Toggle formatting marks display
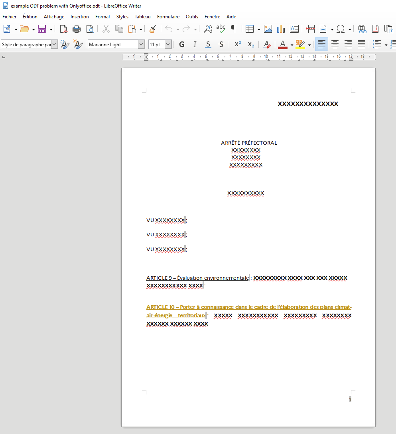The width and height of the screenshot is (396, 434). point(234,29)
